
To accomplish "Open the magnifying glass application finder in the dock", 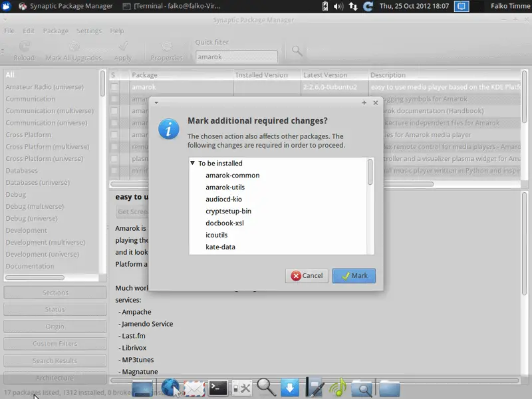I will (266, 388).
